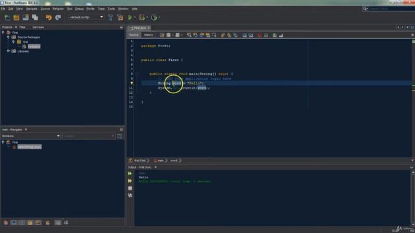Toggle Show Static Members in Navigator
Image resolution: width=415 pixels, height=233 pixels.
point(22,223)
